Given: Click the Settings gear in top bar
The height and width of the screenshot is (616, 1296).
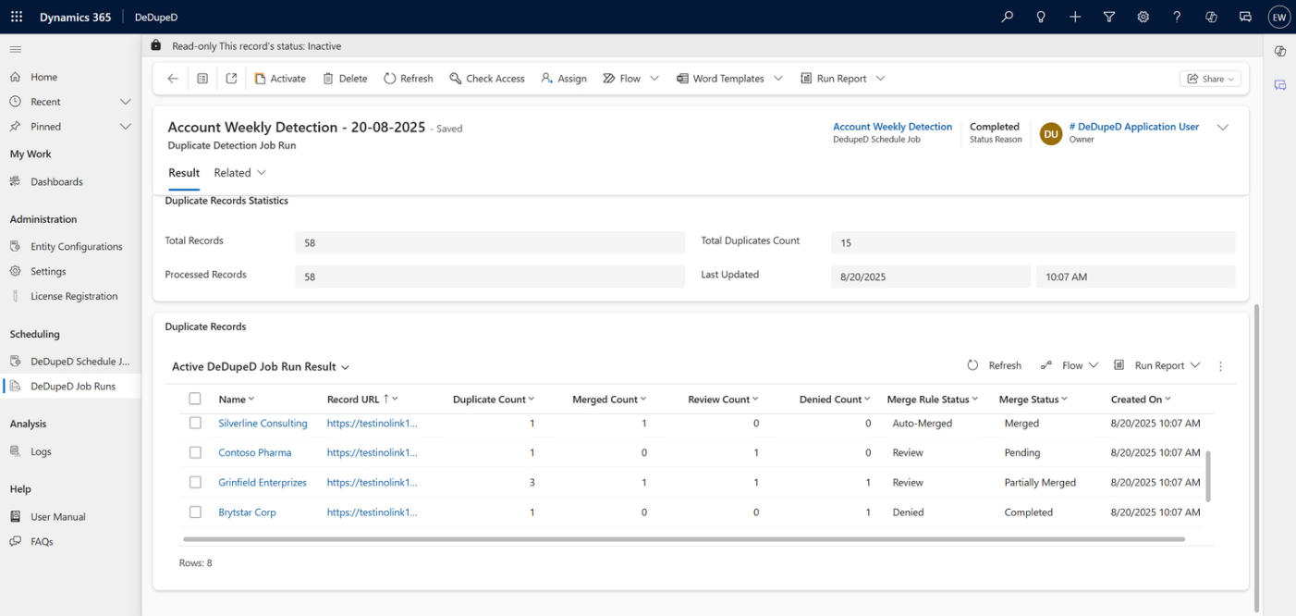Looking at the screenshot, I should point(1143,17).
